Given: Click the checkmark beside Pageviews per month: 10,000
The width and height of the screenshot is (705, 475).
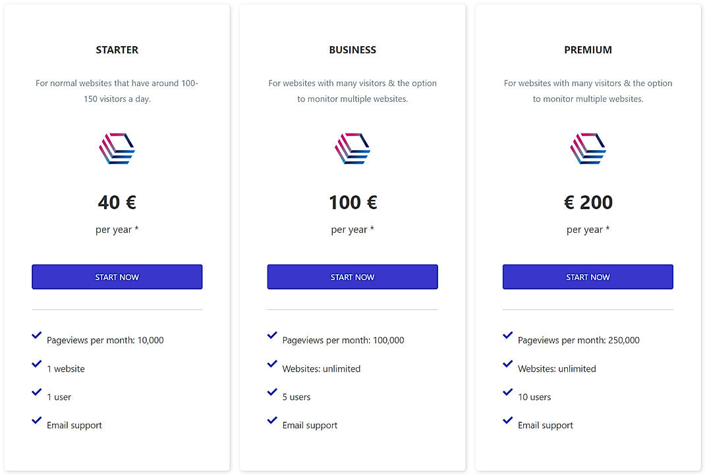Looking at the screenshot, I should (36, 336).
